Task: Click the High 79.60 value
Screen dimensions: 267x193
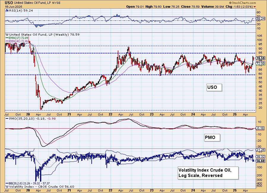Action: click(153, 7)
